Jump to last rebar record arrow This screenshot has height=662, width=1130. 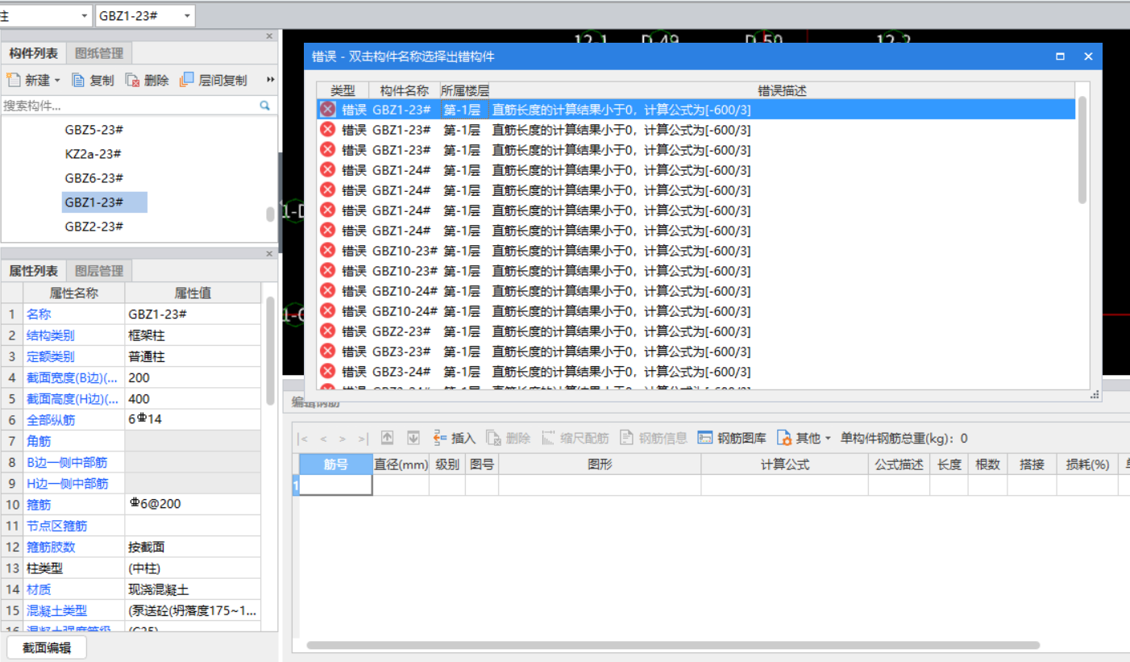363,439
